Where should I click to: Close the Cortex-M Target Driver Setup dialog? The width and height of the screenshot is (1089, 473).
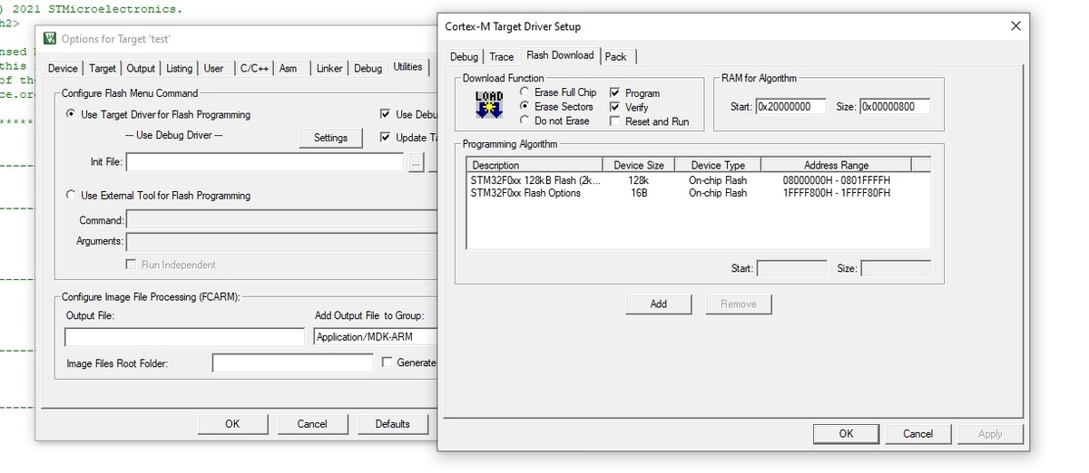click(1015, 26)
